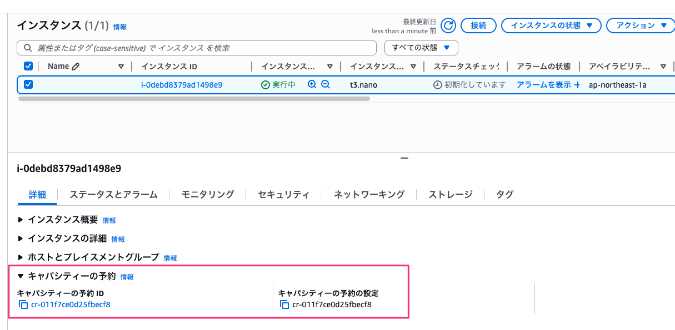The width and height of the screenshot is (675, 330).
Task: Open the セキュリティ tab
Action: pyautogui.click(x=283, y=195)
